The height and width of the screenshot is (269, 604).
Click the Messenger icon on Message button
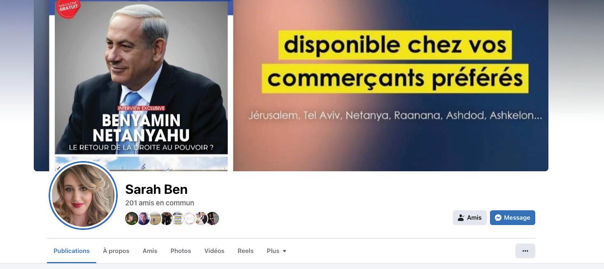[x=498, y=218]
